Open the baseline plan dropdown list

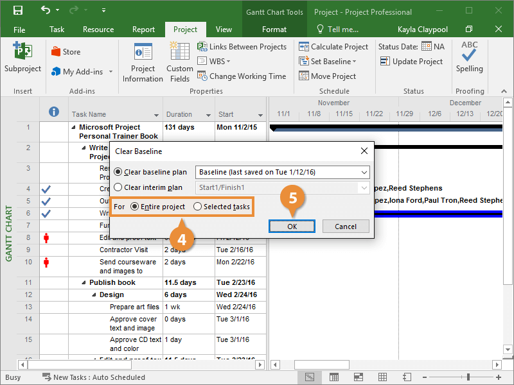point(364,172)
